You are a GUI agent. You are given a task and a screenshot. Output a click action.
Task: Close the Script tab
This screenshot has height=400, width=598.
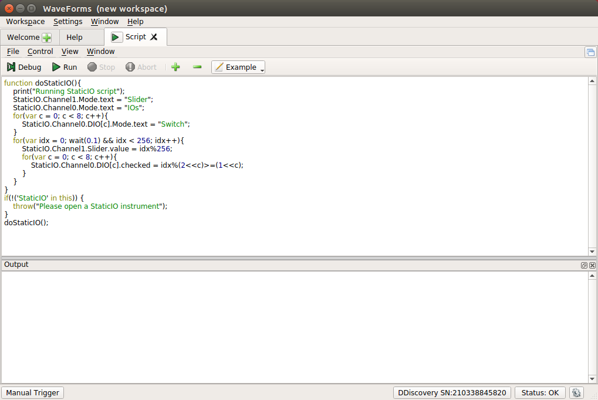[x=154, y=36]
